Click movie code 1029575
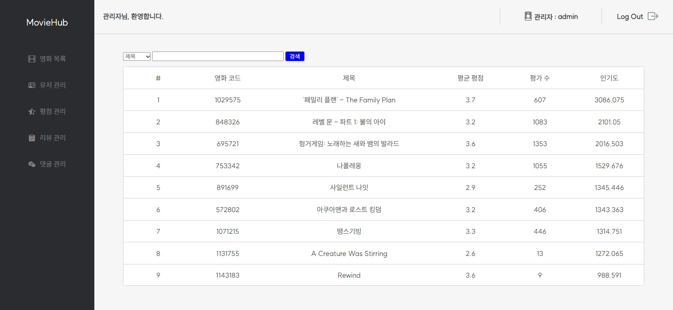 228,100
